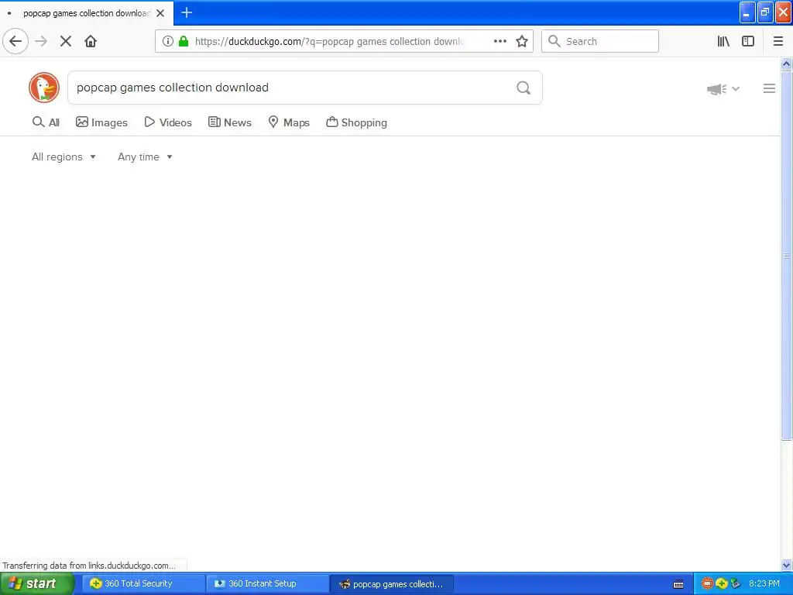
Task: Switch to Shopping results tab
Action: 356,122
